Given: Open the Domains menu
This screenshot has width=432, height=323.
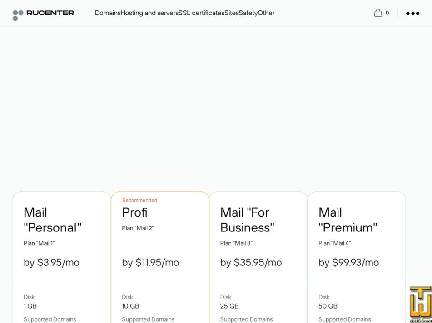Looking at the screenshot, I should click(107, 13).
